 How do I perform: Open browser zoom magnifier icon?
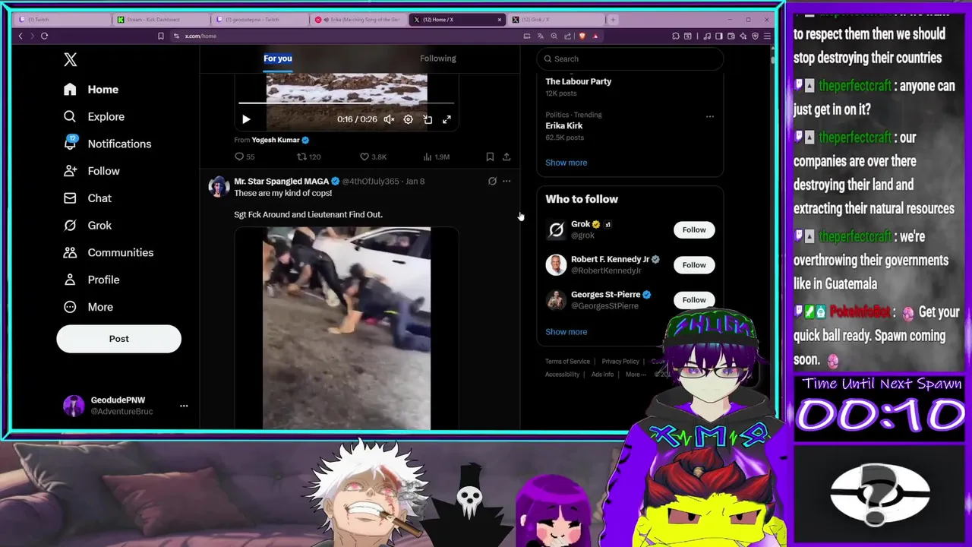tap(554, 36)
